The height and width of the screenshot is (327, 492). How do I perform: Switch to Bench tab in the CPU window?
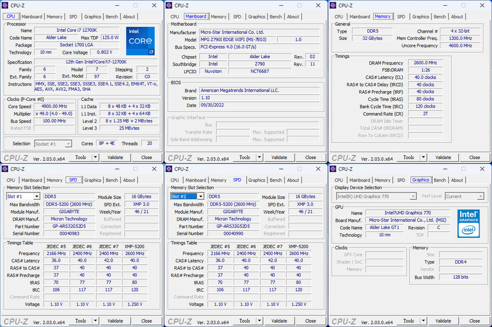(111, 16)
